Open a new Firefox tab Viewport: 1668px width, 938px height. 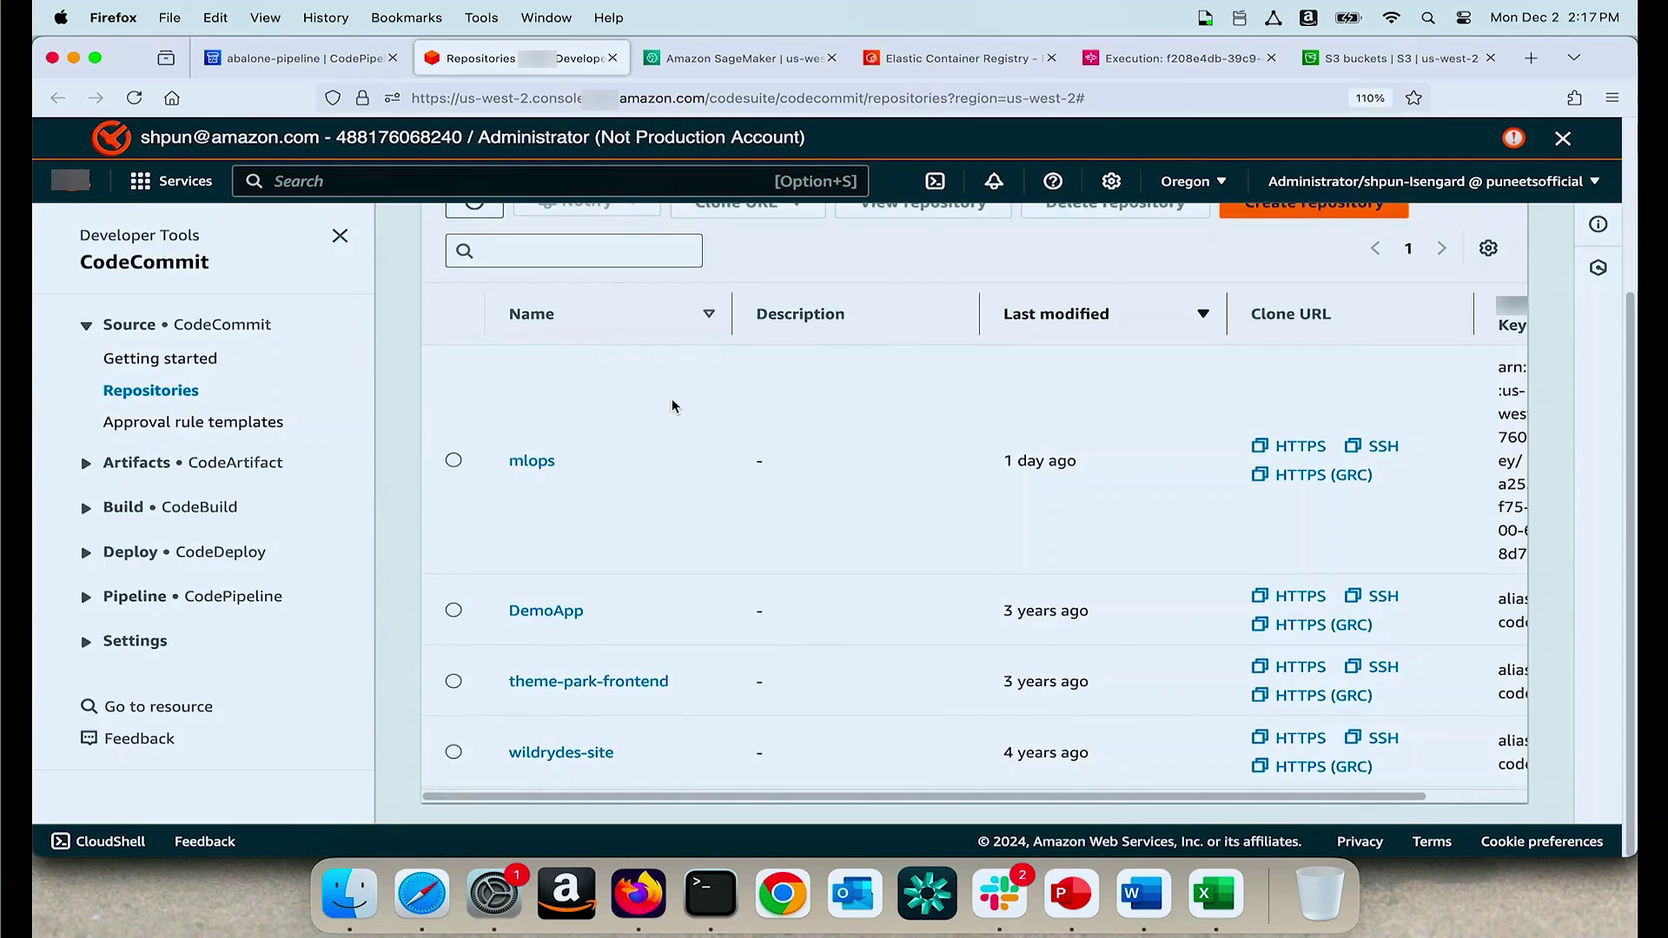click(x=1531, y=58)
